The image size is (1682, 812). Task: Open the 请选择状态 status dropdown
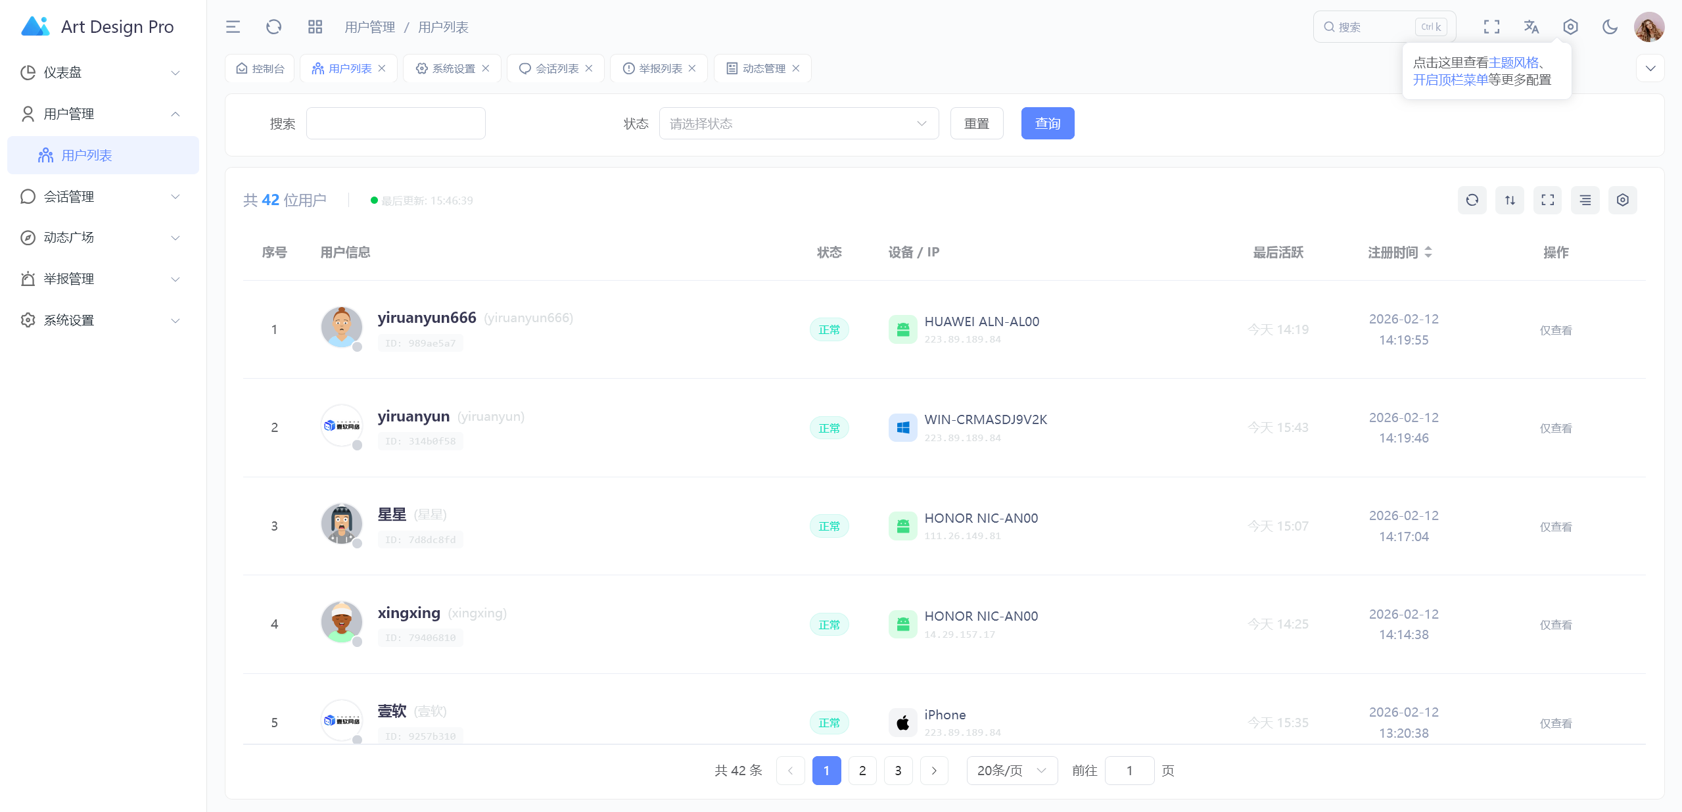tap(798, 124)
